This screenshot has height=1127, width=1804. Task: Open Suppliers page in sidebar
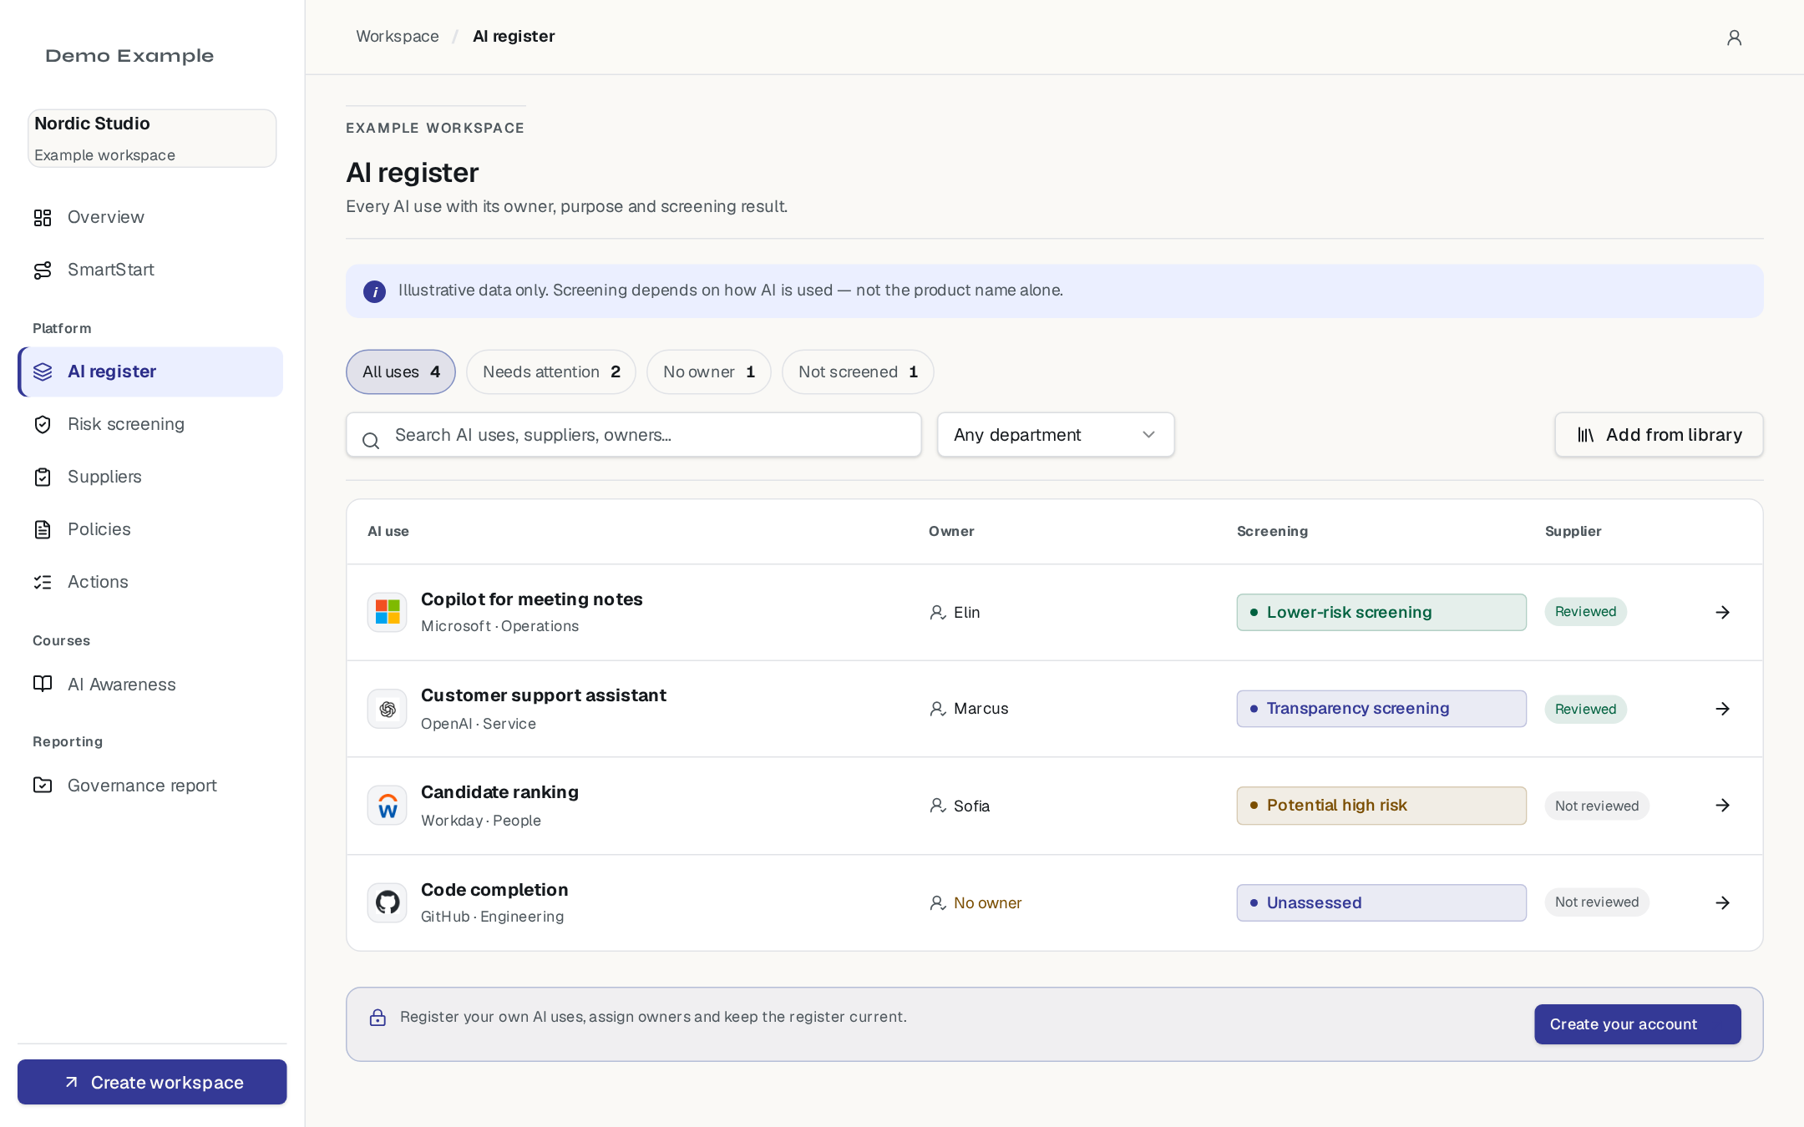(150, 477)
